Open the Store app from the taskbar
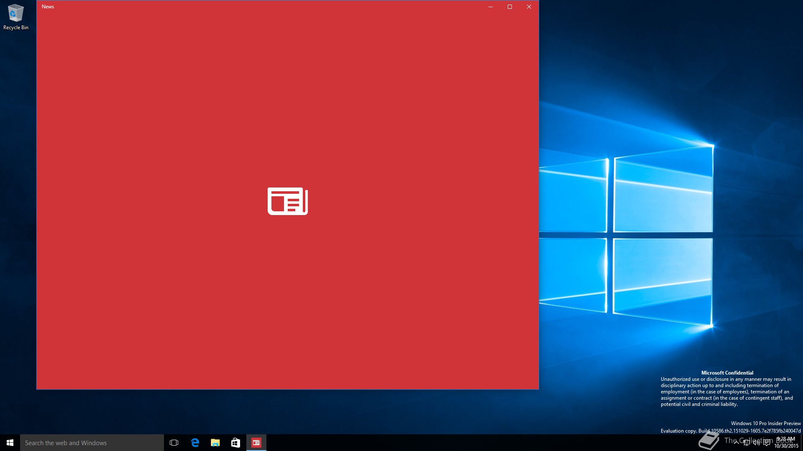 tap(235, 443)
